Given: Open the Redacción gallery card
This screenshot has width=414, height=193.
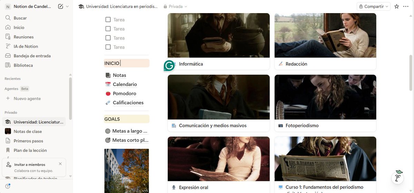Looking at the screenshot, I should 325,41.
